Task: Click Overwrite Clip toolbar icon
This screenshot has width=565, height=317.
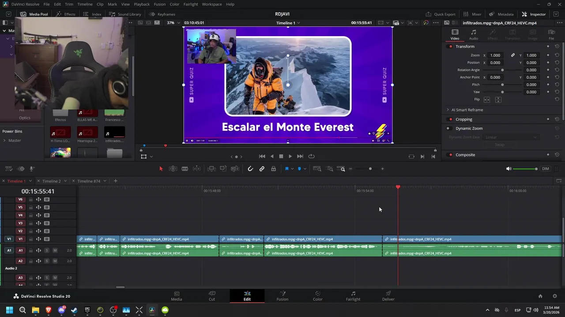Action: tap(223, 169)
